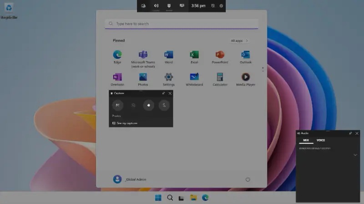The height and width of the screenshot is (204, 364).
Task: Open Task View from the taskbar
Action: [x=181, y=198]
